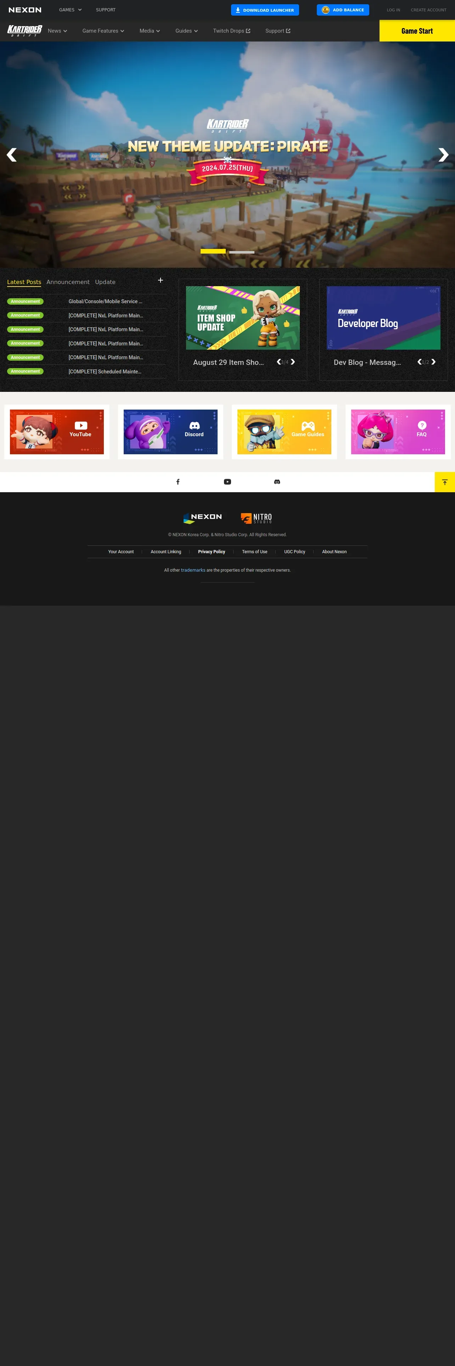Click the yellow Game Start button
Image resolution: width=455 pixels, height=1366 pixels.
pyautogui.click(x=417, y=31)
